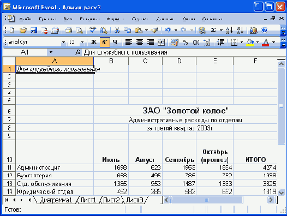This screenshot has width=287, height=216.
Task: Open the font color red A dropdown
Action: (274, 43)
